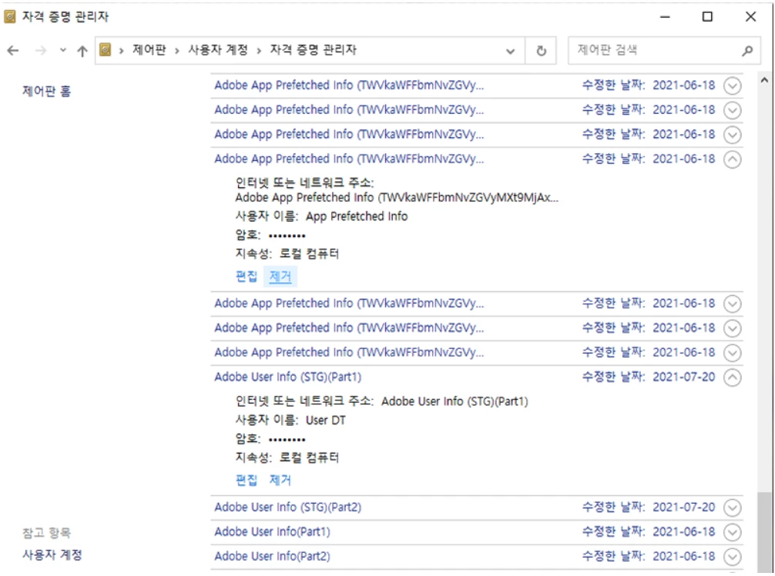Screen dimensions: 775x576
Task: Click the refresh button beside the address bar
Action: 542,50
